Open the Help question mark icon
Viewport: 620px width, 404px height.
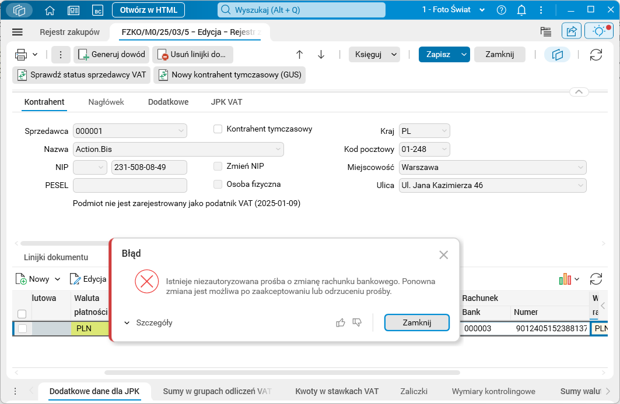point(502,10)
